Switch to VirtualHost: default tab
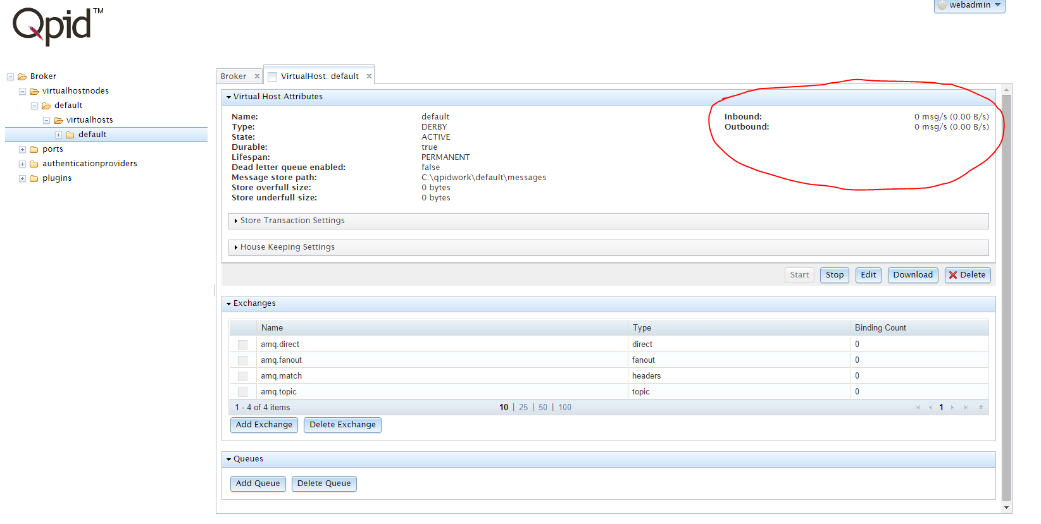The height and width of the screenshot is (524, 1041). click(x=320, y=76)
